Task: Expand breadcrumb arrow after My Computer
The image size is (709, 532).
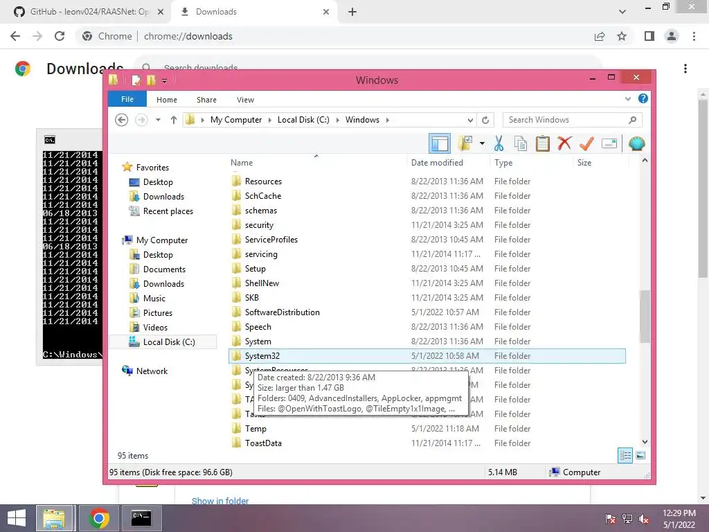Action: pos(270,120)
